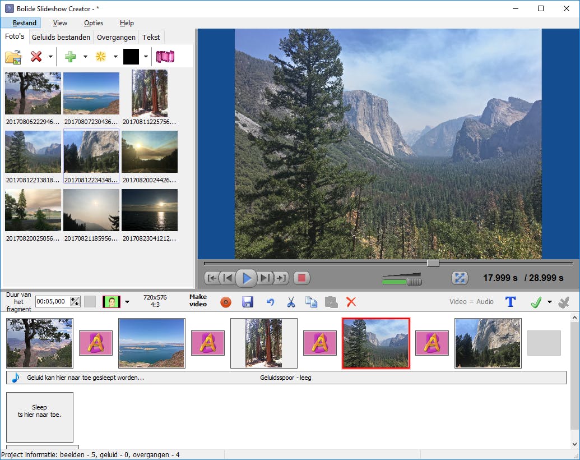Screen dimensions: 580x460
Task: Click the green plus add photo icon
Action: click(x=70, y=57)
